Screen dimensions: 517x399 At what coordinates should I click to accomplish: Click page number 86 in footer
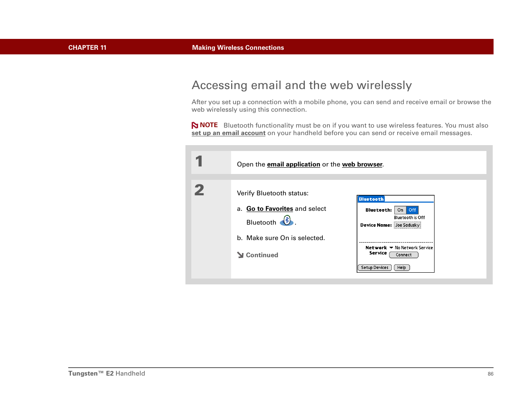[x=491, y=374]
